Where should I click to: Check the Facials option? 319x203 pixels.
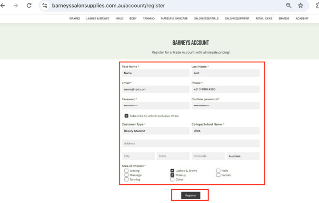218,175
